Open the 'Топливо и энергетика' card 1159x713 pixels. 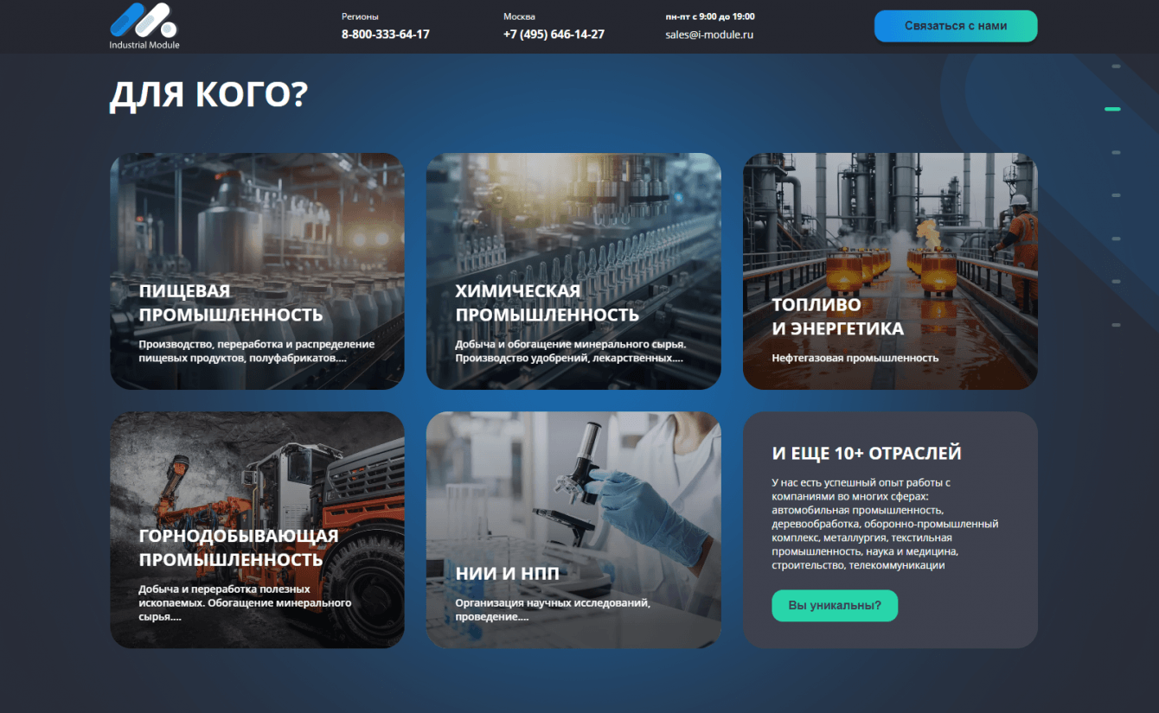click(890, 271)
